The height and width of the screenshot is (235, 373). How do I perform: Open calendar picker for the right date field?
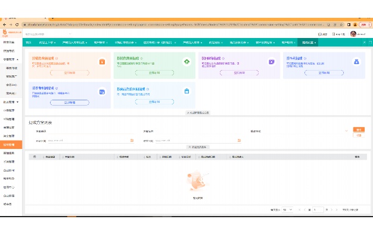tap(239, 141)
